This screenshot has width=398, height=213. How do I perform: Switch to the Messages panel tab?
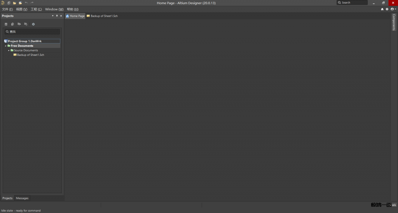[x=22, y=198]
